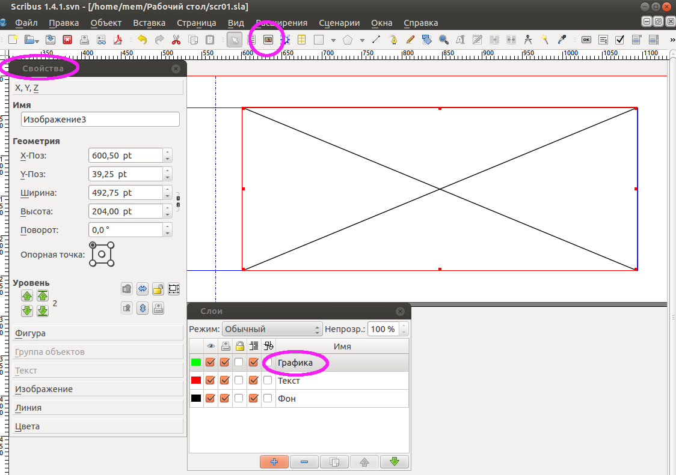Open the Страница menu
The height and width of the screenshot is (475, 676).
tap(197, 23)
